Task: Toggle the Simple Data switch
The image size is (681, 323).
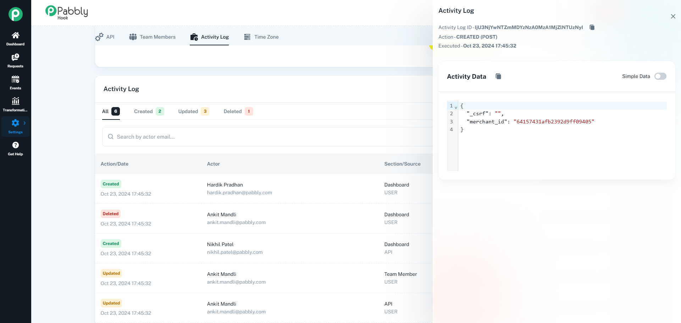Action: [660, 76]
